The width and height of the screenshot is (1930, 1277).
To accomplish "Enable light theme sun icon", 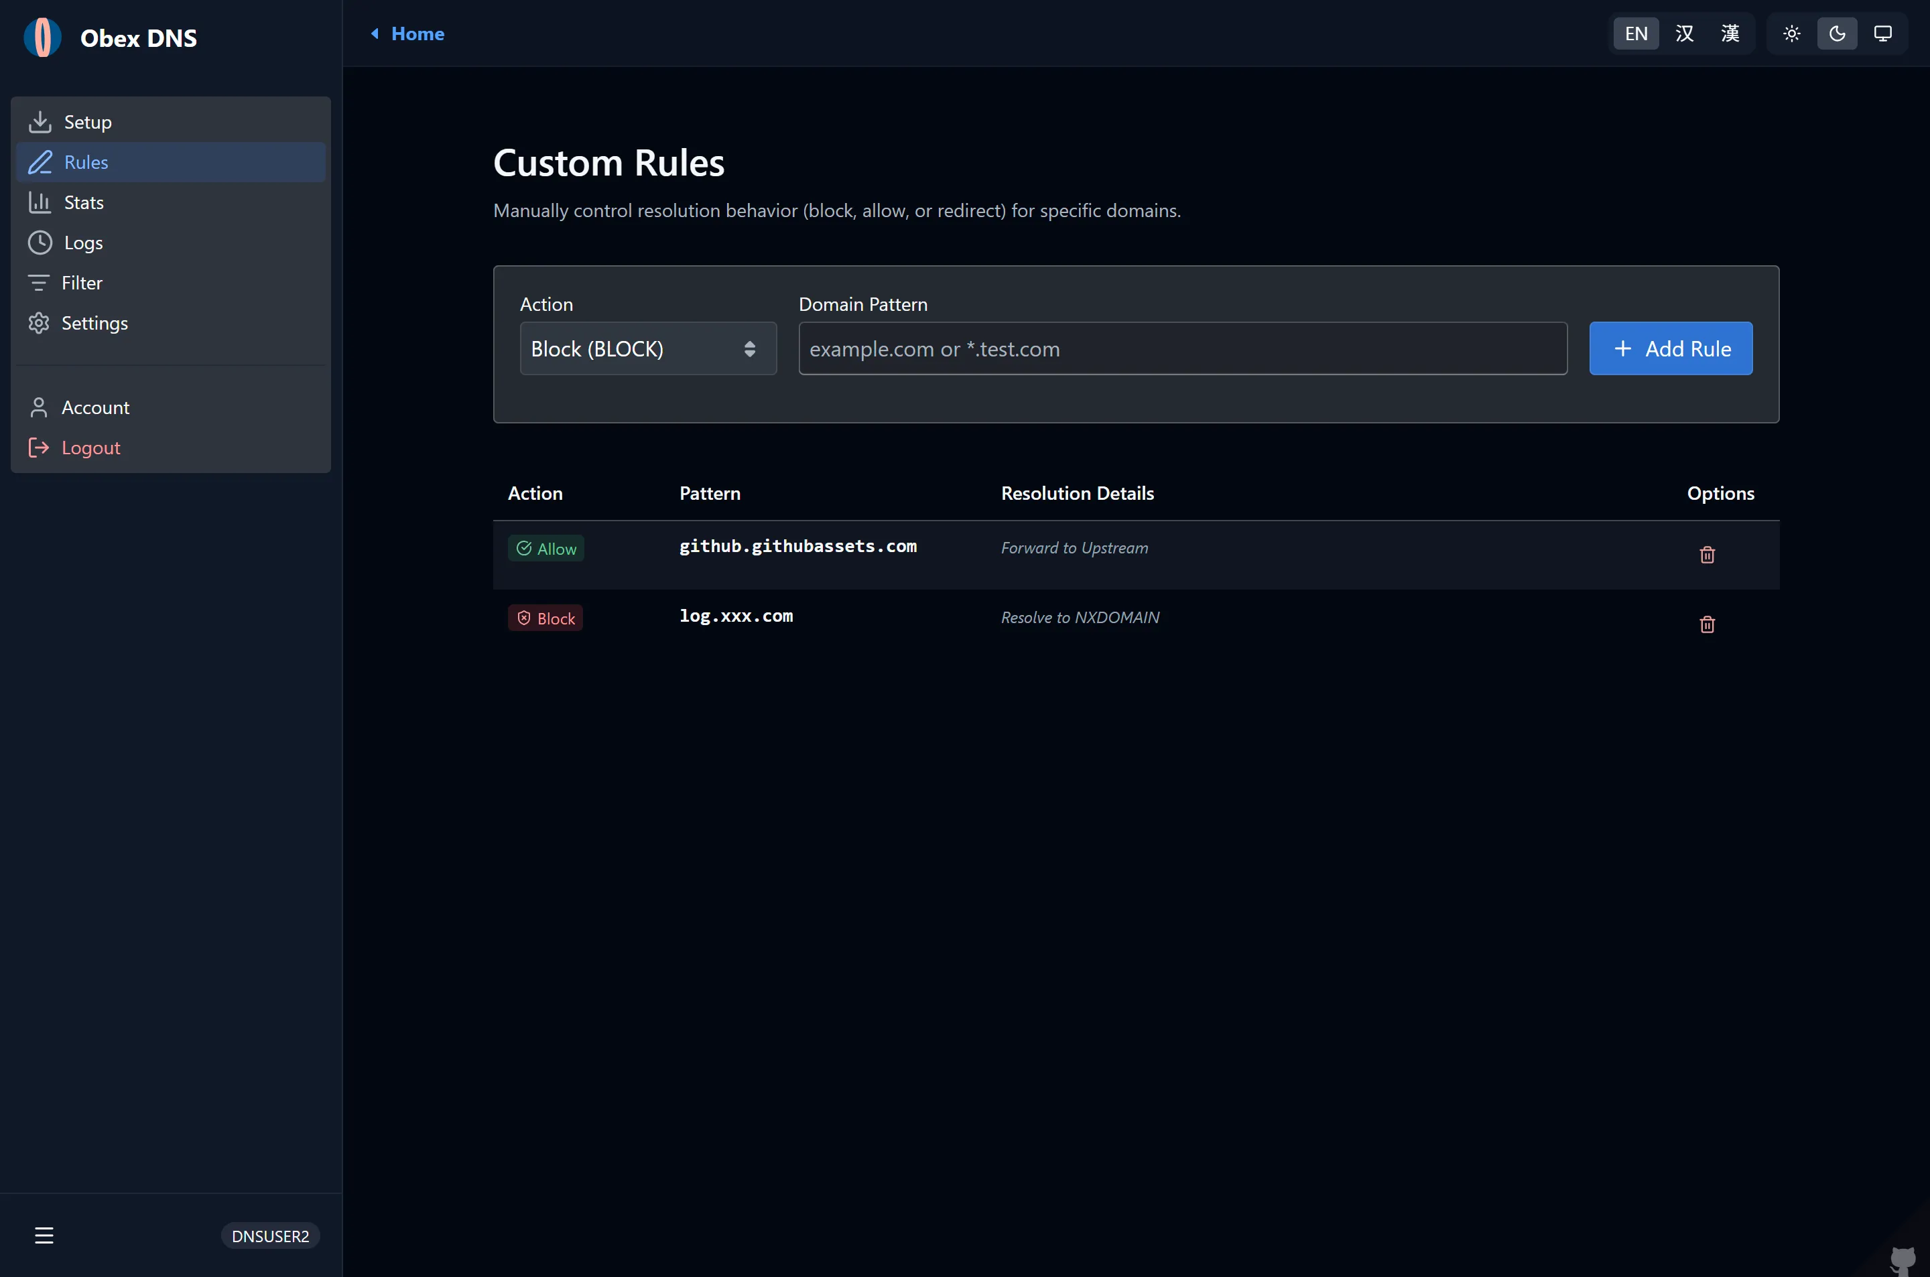I will [1791, 33].
